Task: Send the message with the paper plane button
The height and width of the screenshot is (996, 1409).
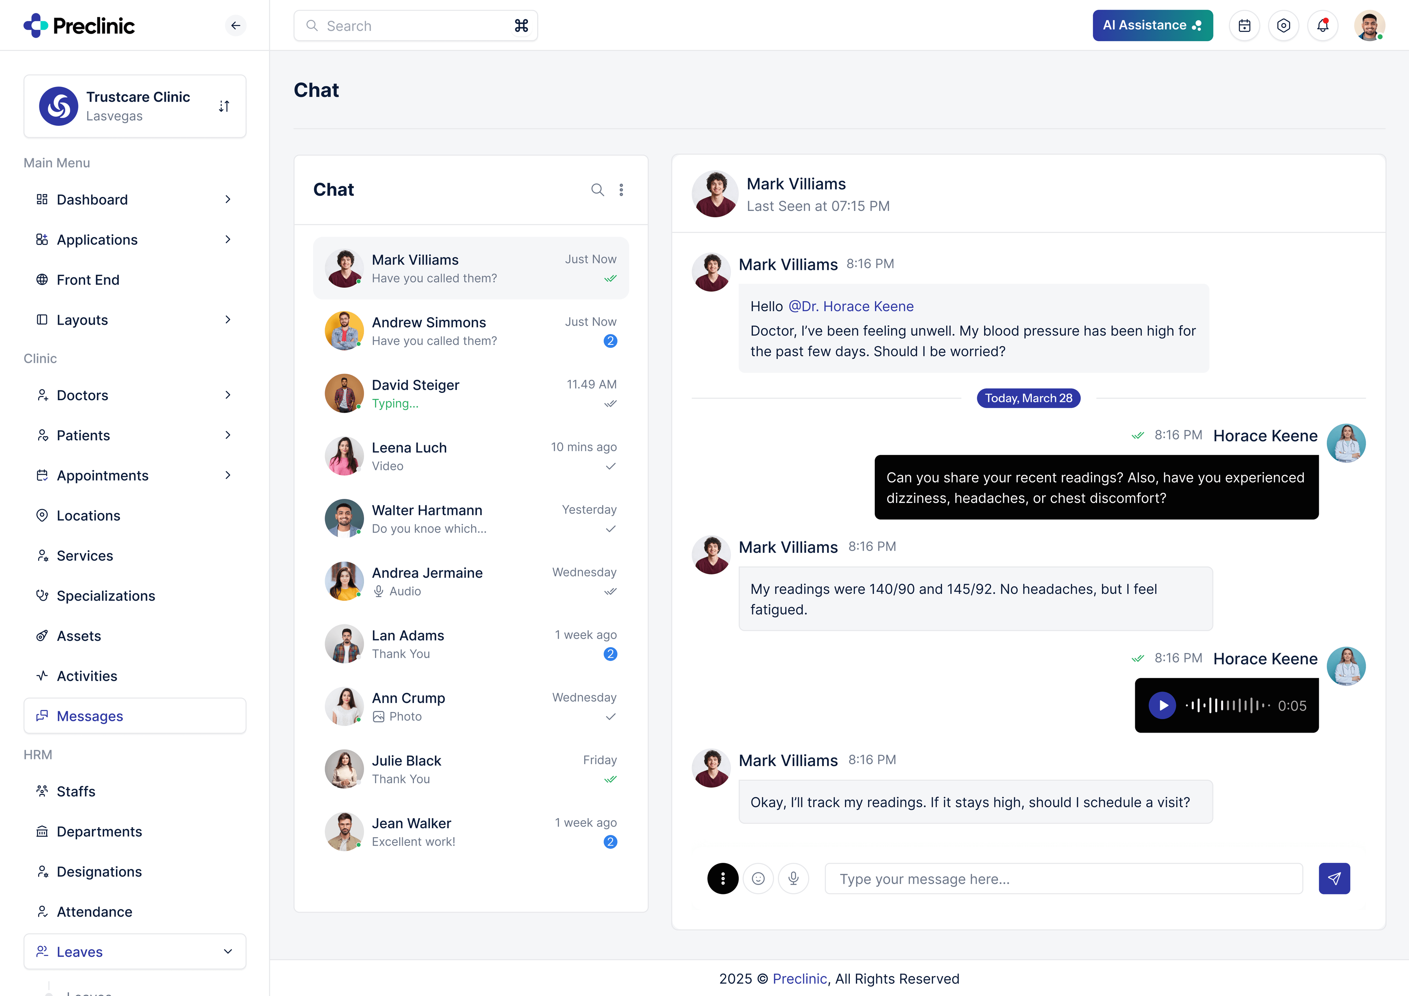Action: point(1334,878)
